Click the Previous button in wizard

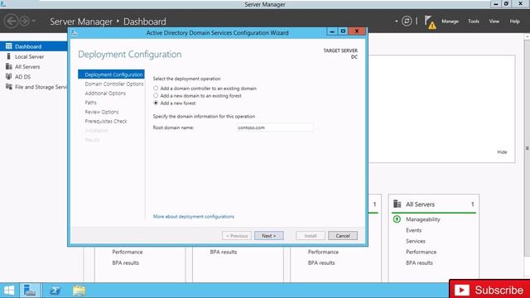(x=237, y=235)
